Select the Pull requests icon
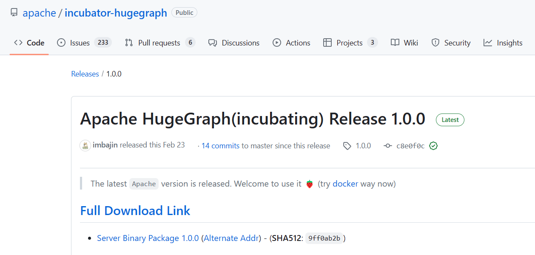 click(x=128, y=42)
